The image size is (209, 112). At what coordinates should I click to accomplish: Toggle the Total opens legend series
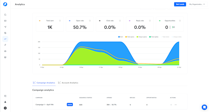click(130, 37)
